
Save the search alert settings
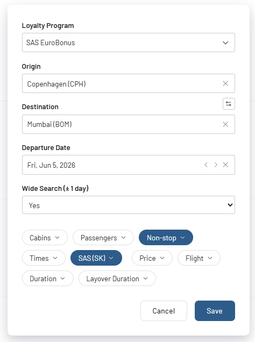click(x=215, y=311)
